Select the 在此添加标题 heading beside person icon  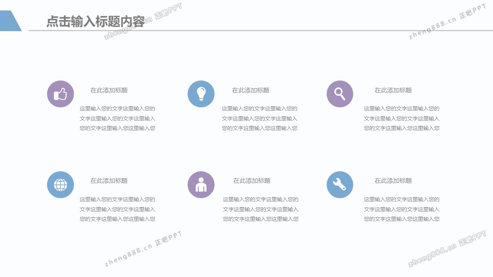252,181
